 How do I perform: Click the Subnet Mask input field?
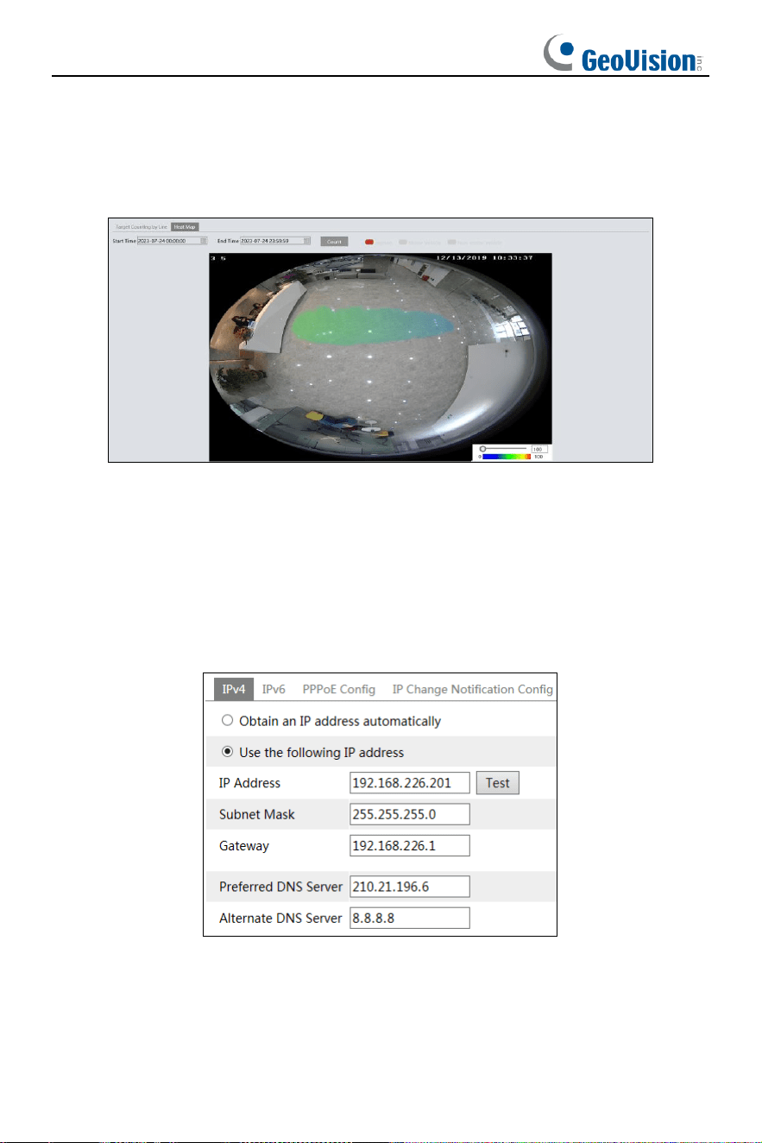[x=410, y=814]
